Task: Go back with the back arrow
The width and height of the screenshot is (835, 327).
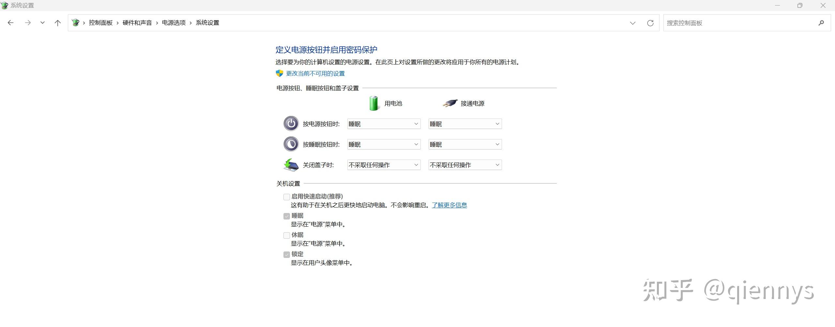Action: tap(10, 23)
